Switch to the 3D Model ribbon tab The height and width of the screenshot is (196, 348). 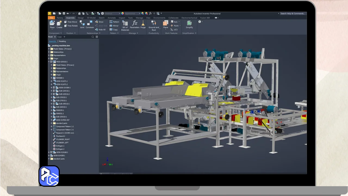coord(91,18)
